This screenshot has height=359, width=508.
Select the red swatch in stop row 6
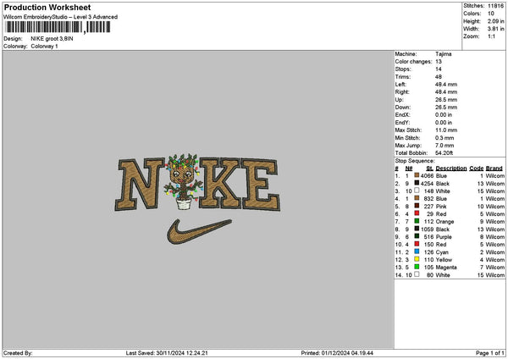coord(417,213)
